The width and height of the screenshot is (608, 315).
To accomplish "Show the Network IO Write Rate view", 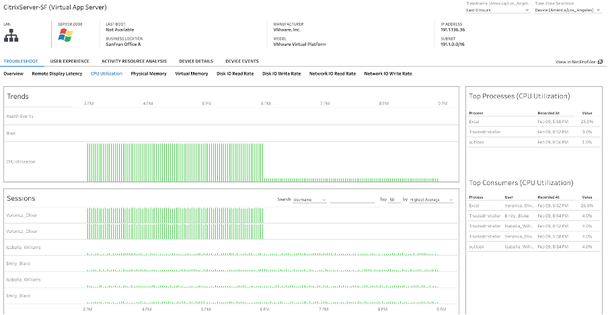I will [x=388, y=73].
